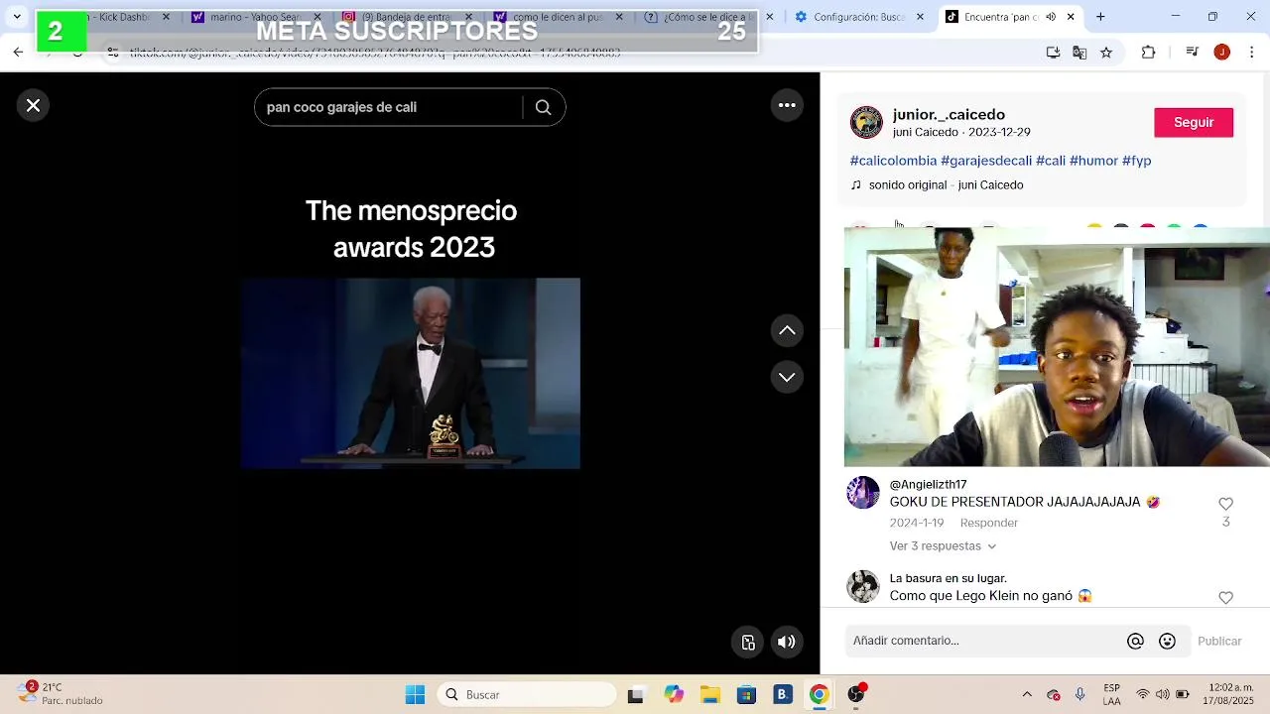Viewport: 1270px width, 714px height.
Task: Show hidden system tray icons
Action: pos(1027,694)
